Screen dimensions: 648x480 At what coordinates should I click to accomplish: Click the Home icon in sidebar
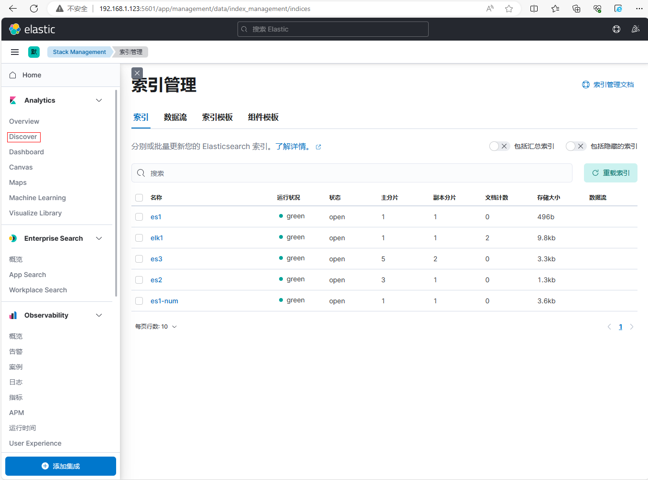(13, 75)
